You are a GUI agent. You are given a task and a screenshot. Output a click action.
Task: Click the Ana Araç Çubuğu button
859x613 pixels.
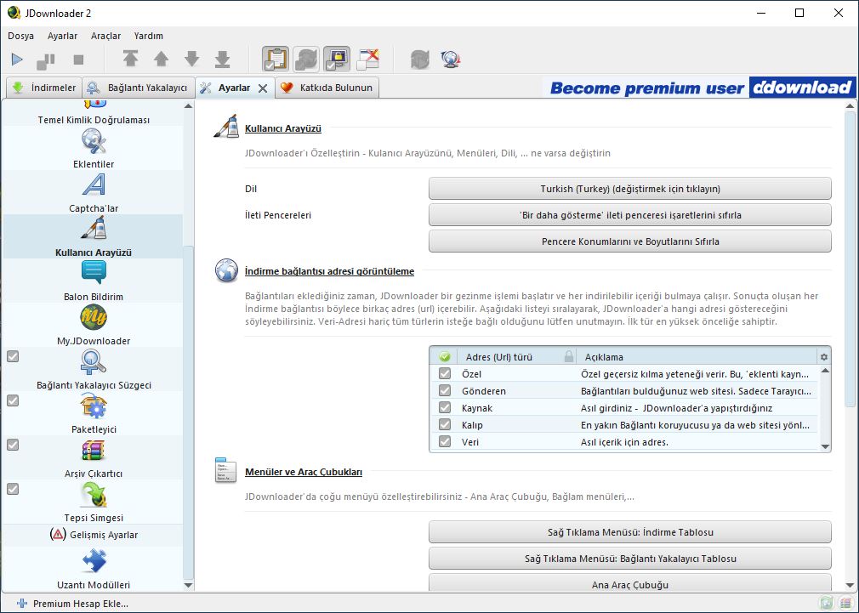[x=630, y=584]
